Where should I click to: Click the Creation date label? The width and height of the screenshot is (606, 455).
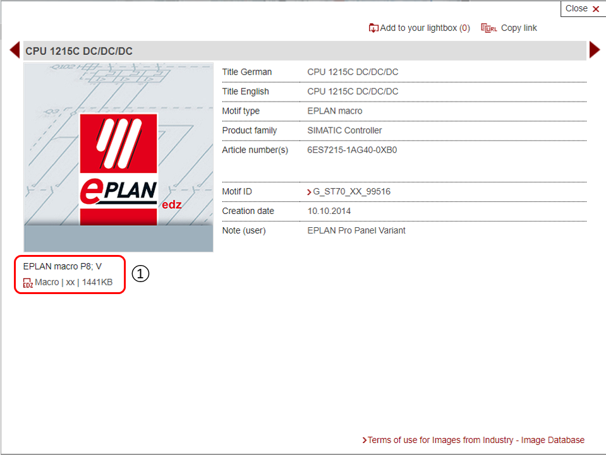[248, 211]
